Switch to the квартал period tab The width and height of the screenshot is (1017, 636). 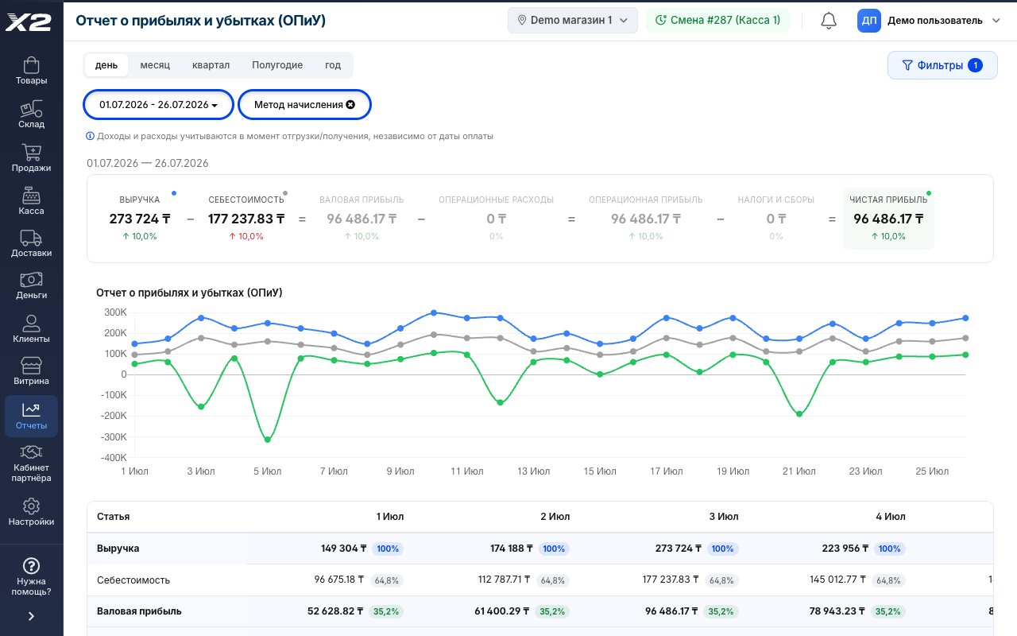[x=211, y=65]
